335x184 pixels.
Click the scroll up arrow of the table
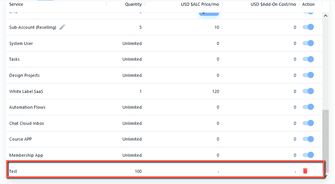coord(325,17)
